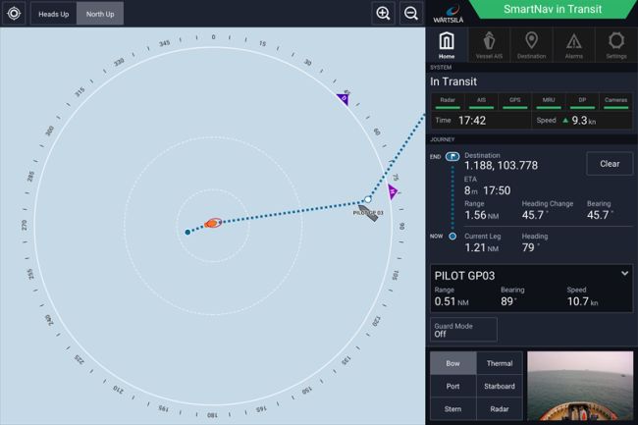The width and height of the screenshot is (638, 425).
Task: Click purple AIS target near bearing 75
Action: click(393, 191)
